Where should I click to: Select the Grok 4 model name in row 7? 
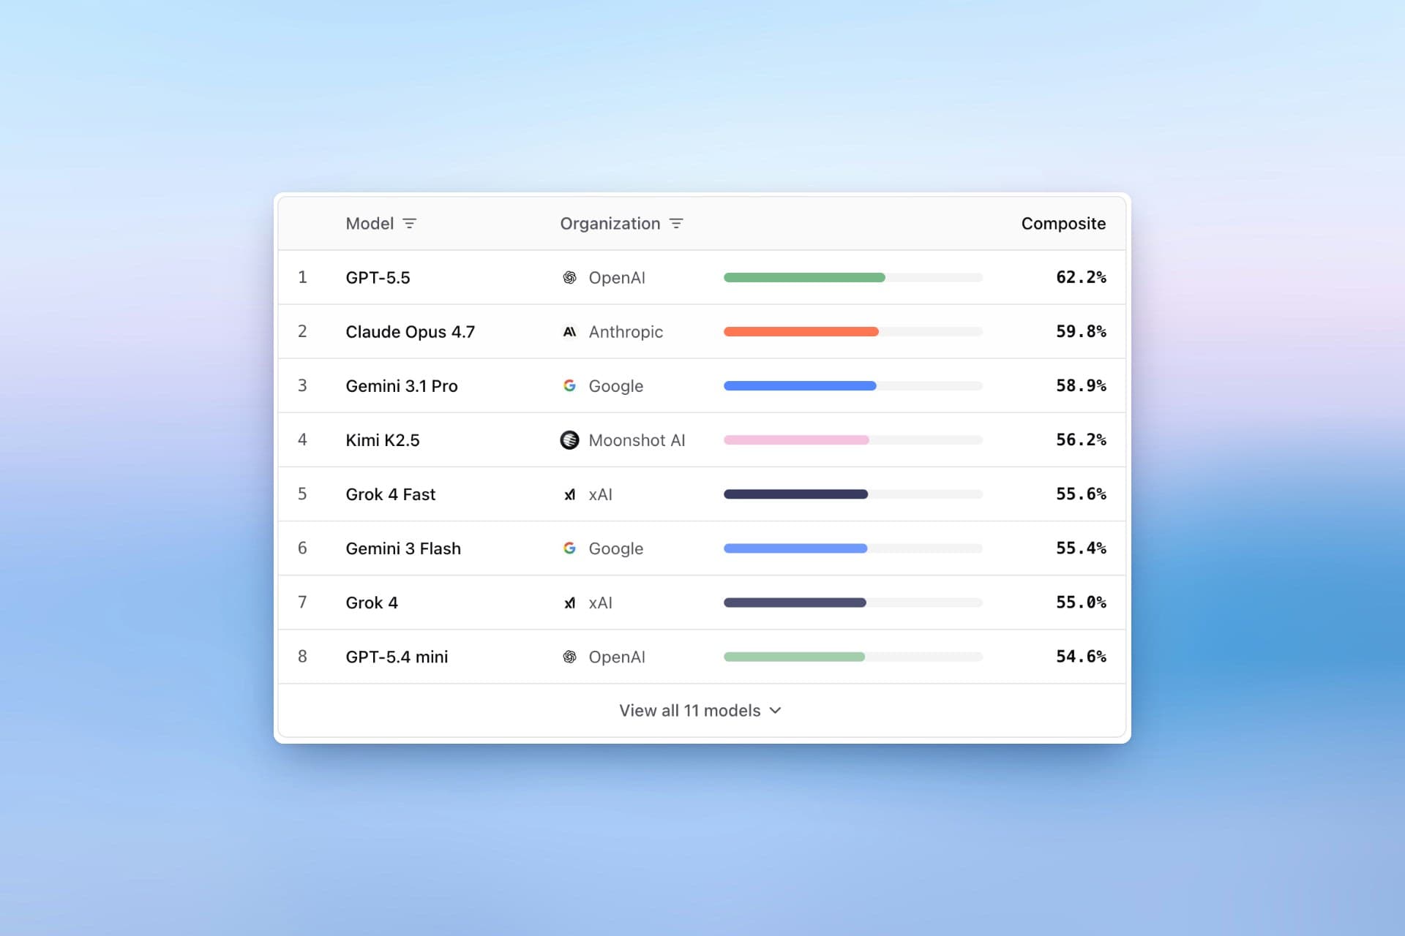click(x=372, y=603)
